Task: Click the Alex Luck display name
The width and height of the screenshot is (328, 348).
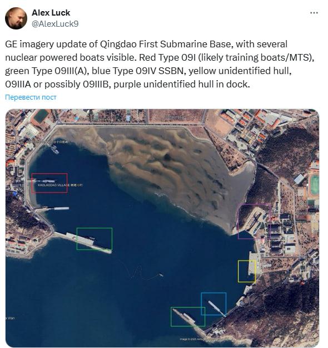Action: [51, 13]
